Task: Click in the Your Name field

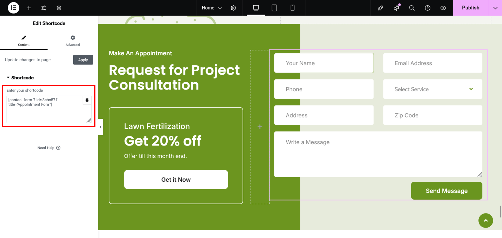Action: (324, 63)
